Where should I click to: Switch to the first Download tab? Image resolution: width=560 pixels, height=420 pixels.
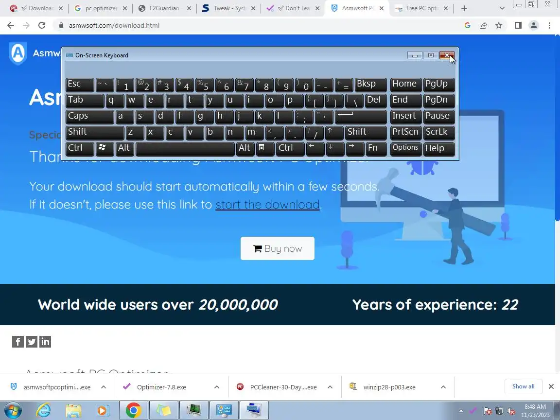(35, 8)
